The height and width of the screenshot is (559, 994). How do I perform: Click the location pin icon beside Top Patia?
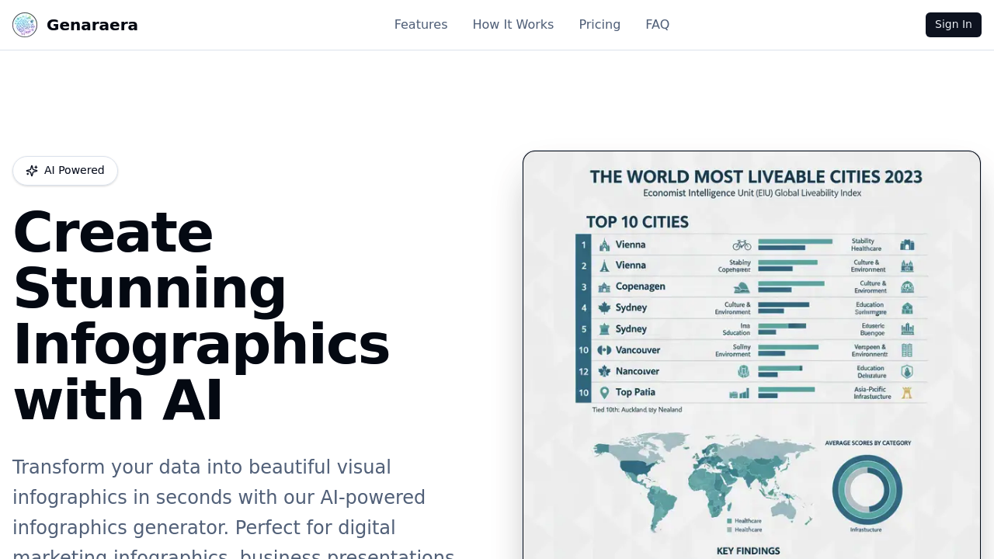coord(604,393)
